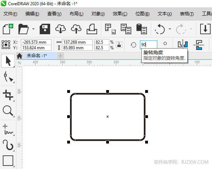Viewport: 212px width, 169px height.
Task: Open Rectangle tool flyout corner triangle
Action: click(14, 166)
